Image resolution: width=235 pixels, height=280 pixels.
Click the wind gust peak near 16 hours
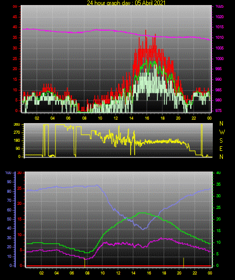[146, 31]
